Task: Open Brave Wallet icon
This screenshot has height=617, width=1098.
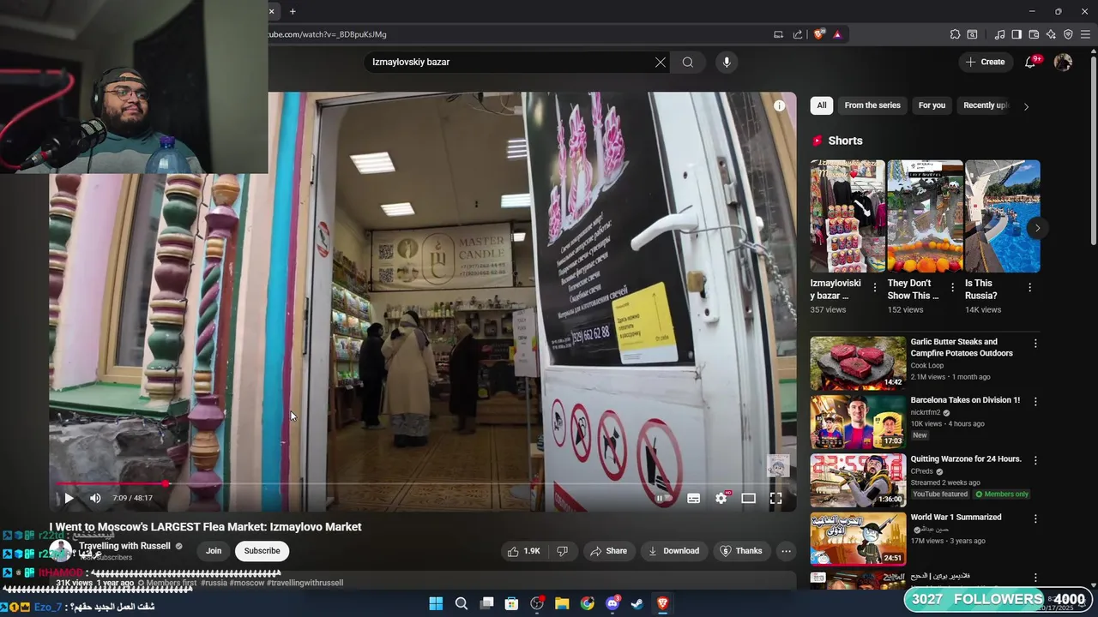Action: coord(1034,34)
